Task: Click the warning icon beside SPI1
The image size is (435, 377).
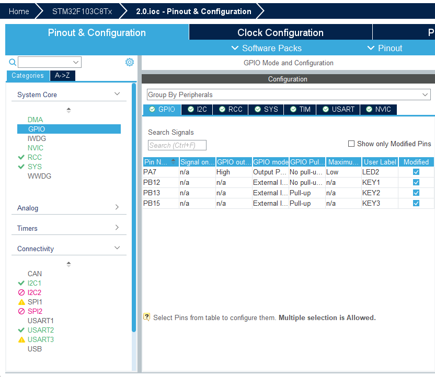Action: 21,302
